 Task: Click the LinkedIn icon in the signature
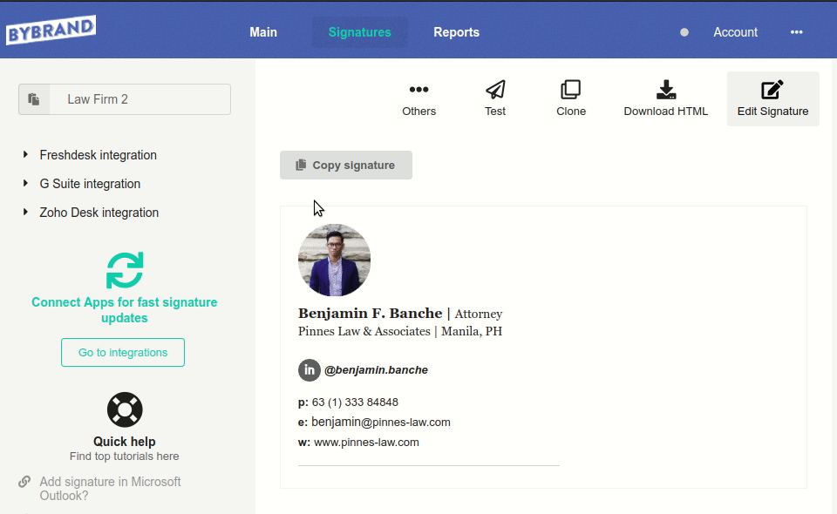[x=309, y=370]
